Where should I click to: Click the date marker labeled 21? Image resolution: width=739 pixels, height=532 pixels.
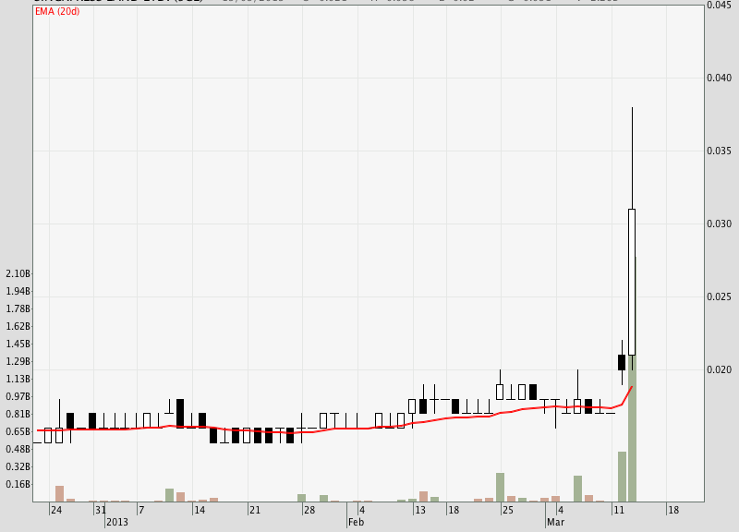coord(254,510)
